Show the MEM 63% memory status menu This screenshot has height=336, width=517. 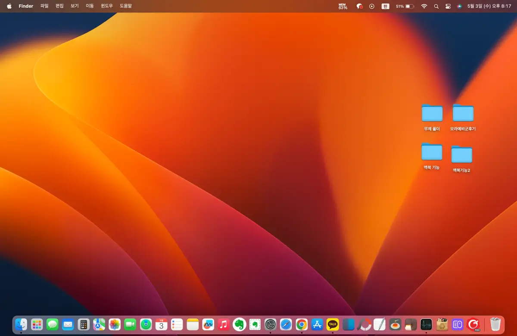click(343, 6)
